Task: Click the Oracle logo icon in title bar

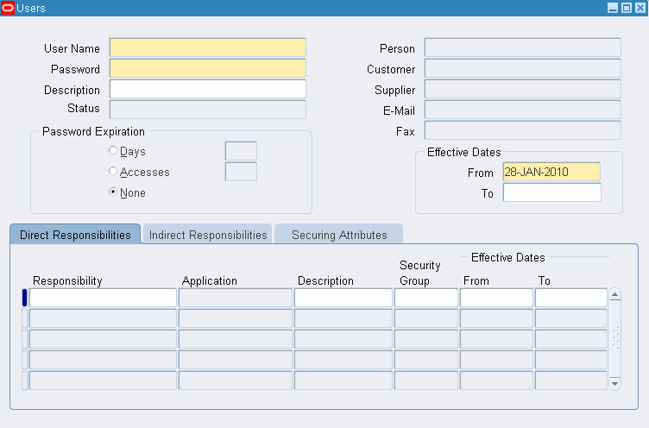Action: coord(8,8)
